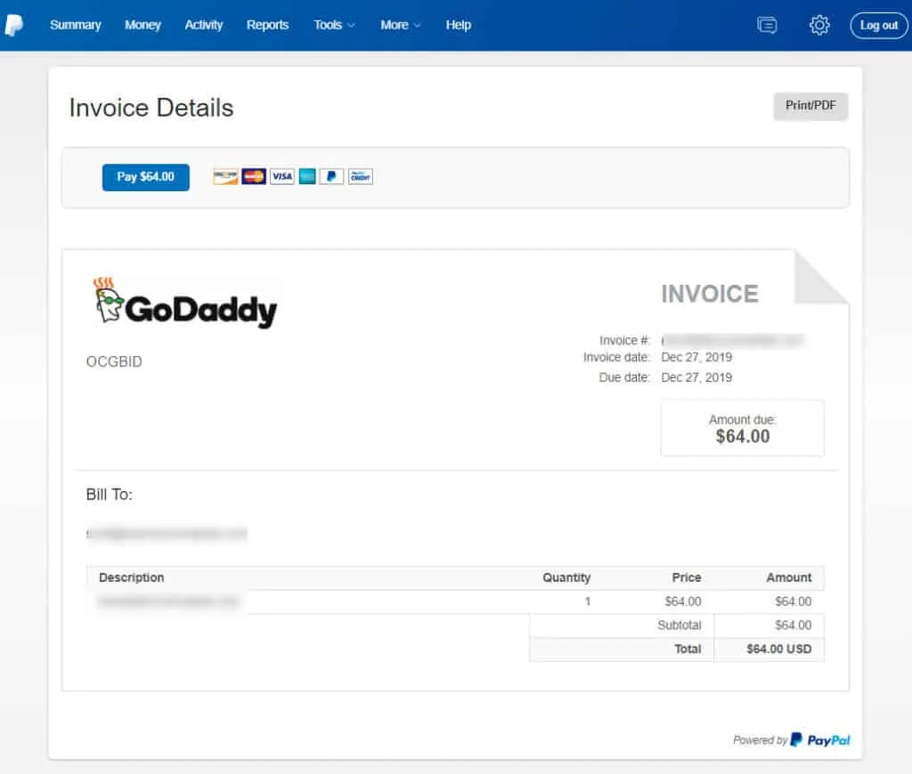Expand the More dropdown menu

click(400, 25)
